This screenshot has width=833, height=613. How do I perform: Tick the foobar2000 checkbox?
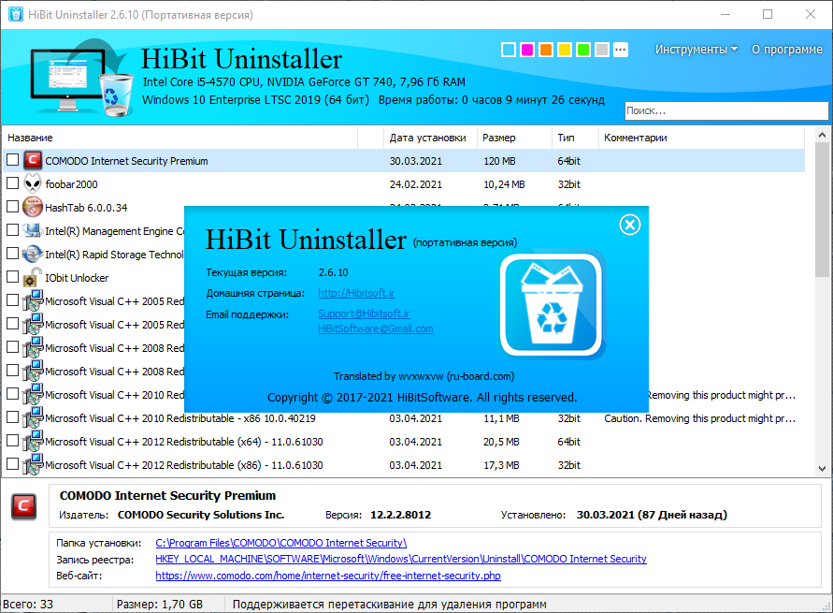[x=12, y=183]
